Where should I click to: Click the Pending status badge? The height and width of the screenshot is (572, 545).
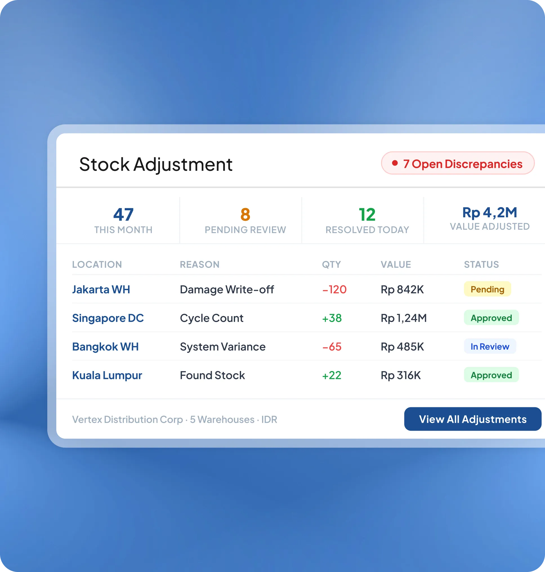coord(487,289)
